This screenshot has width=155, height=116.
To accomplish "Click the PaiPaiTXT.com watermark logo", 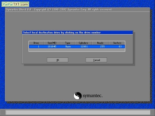I will (x=15, y=4).
